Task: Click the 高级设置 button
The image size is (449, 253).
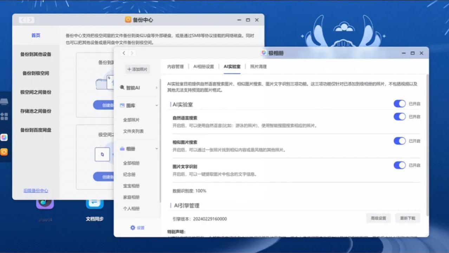Action: 378,218
